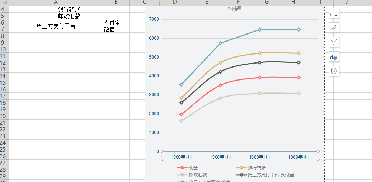This screenshot has height=182, width=372.
Task: Click the top-right handle of axis selection
Action: (x=318, y=151)
